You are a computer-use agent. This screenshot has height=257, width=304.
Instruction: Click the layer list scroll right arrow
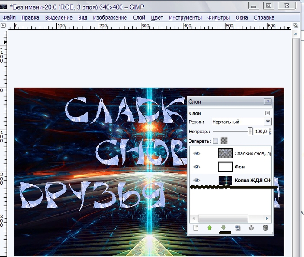267,218
